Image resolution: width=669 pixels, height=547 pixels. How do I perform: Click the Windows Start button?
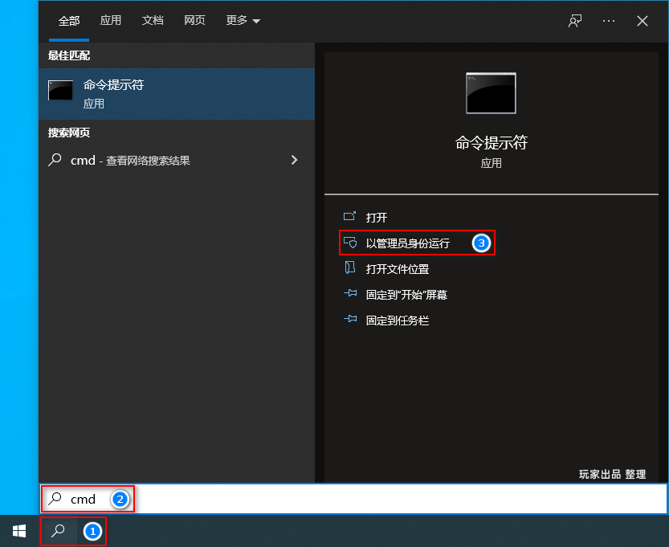pos(18,531)
